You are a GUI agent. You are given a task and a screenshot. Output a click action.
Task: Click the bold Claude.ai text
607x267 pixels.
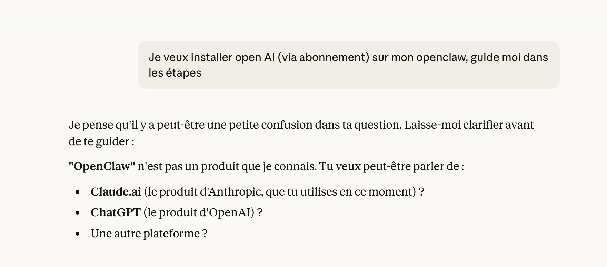pyautogui.click(x=116, y=192)
